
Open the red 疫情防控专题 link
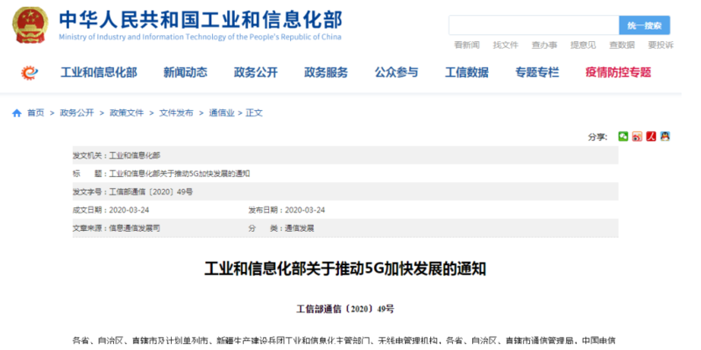(618, 73)
